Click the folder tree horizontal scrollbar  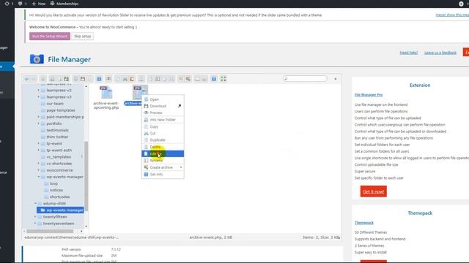[50, 231]
